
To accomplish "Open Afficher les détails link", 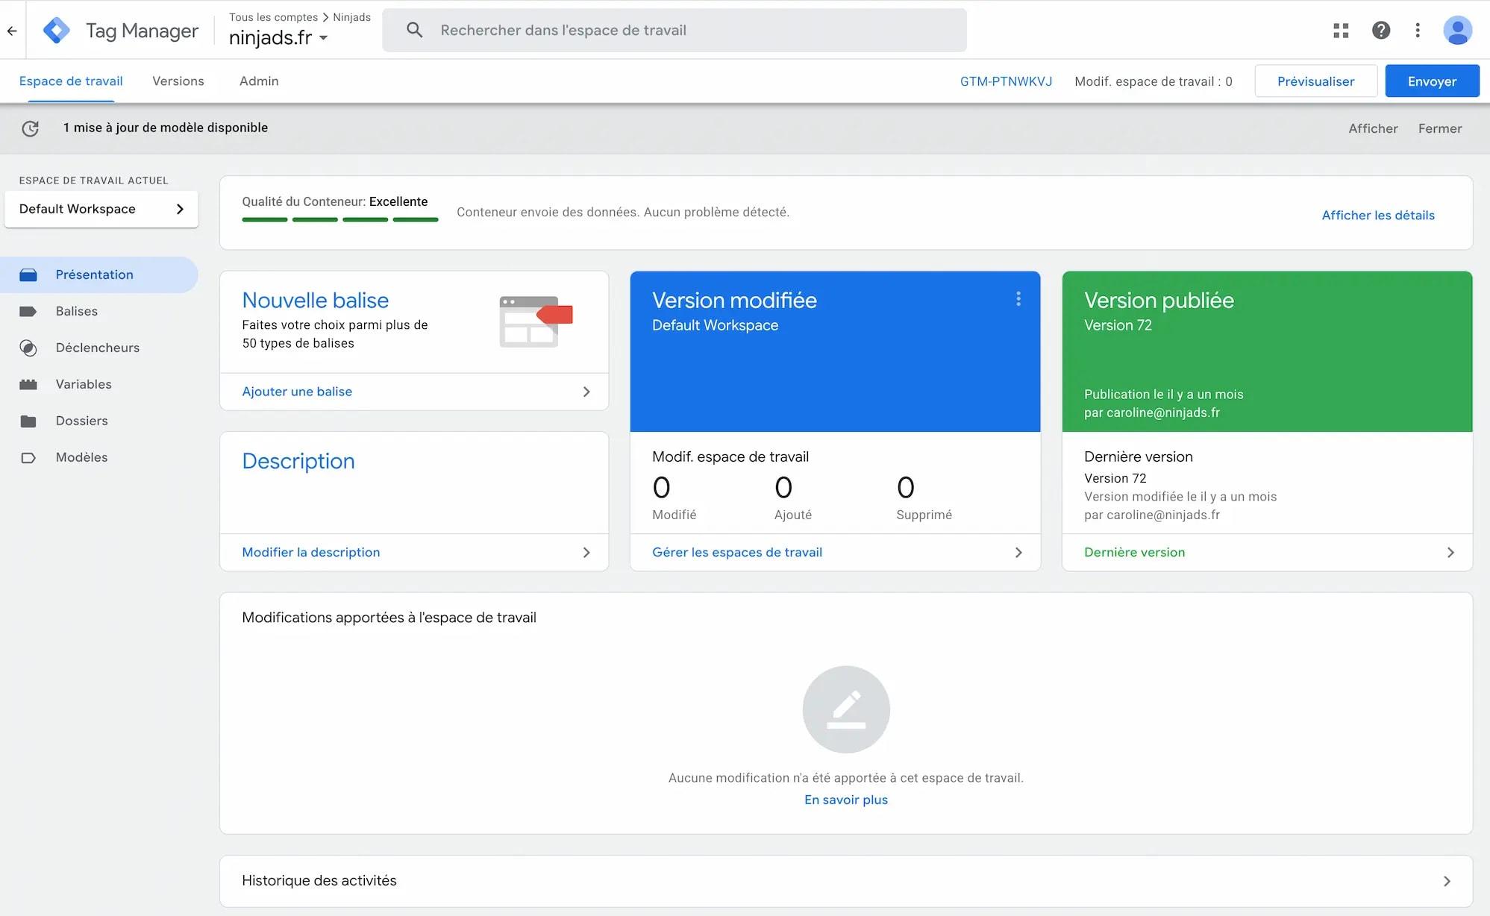I will [1377, 215].
